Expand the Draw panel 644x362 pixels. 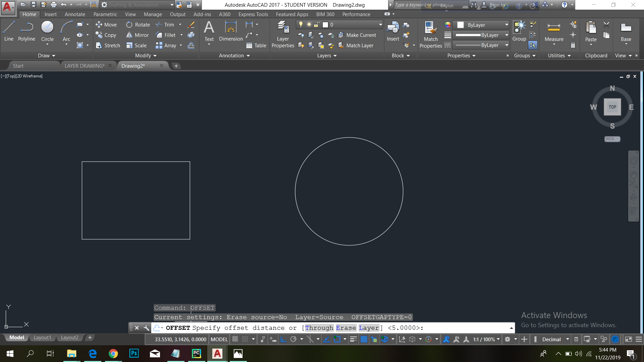pos(46,56)
